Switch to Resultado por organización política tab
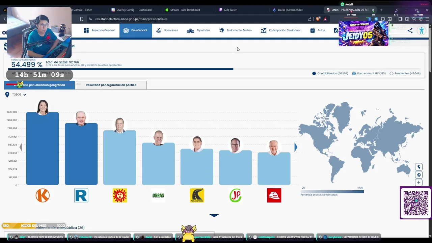 point(111,85)
